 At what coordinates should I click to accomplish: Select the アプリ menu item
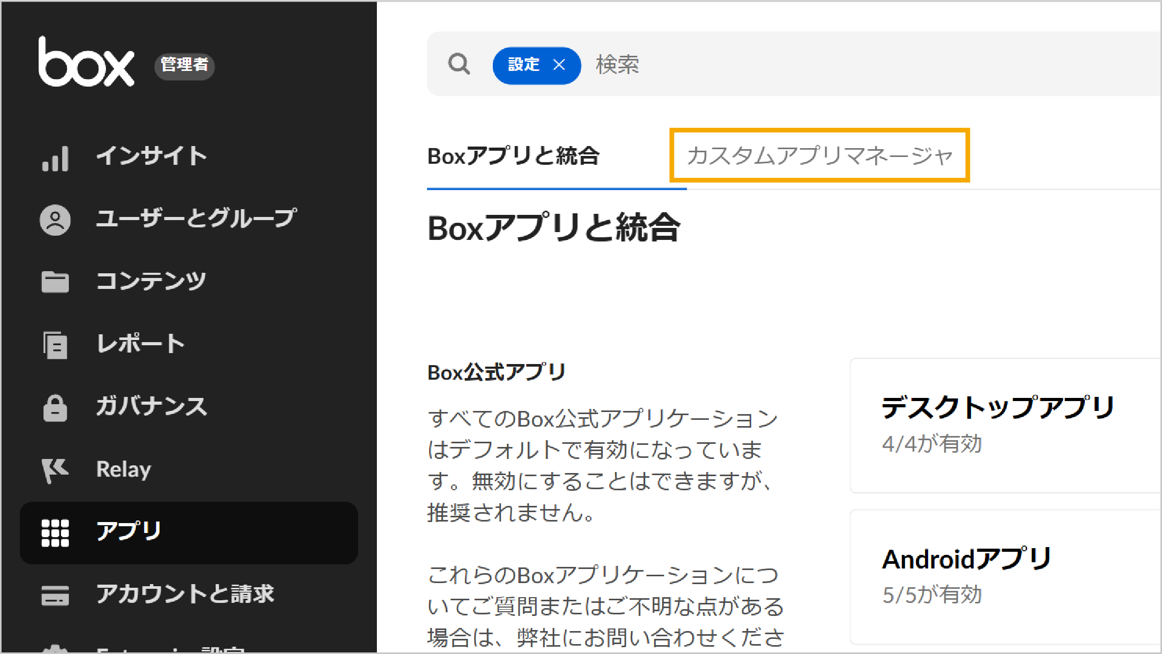(189, 533)
